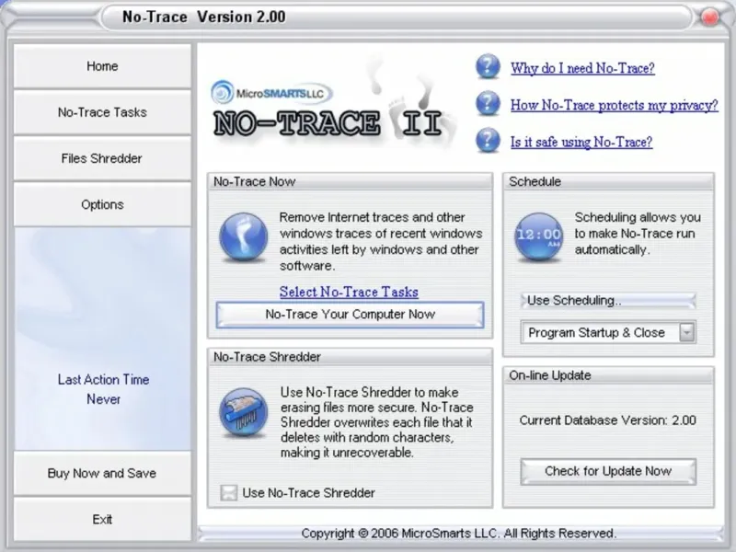Click the Schedule panel header
The image size is (736, 552).
coord(608,181)
